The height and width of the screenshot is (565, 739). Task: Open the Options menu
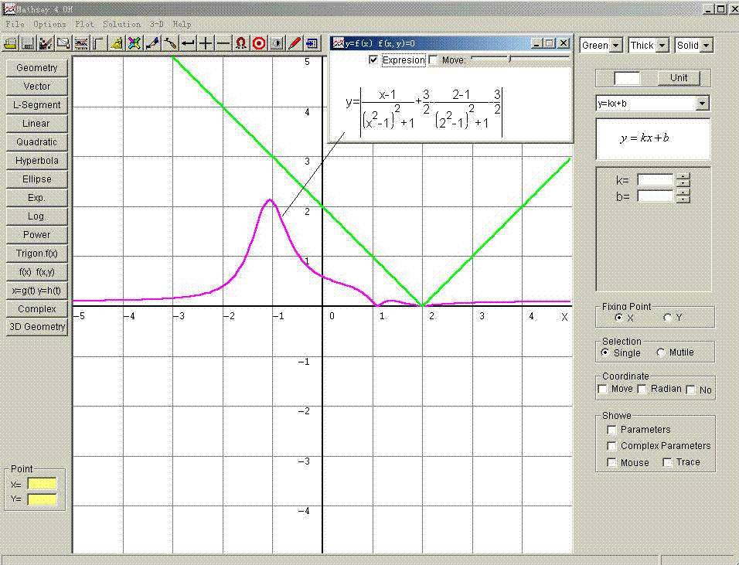(x=49, y=24)
